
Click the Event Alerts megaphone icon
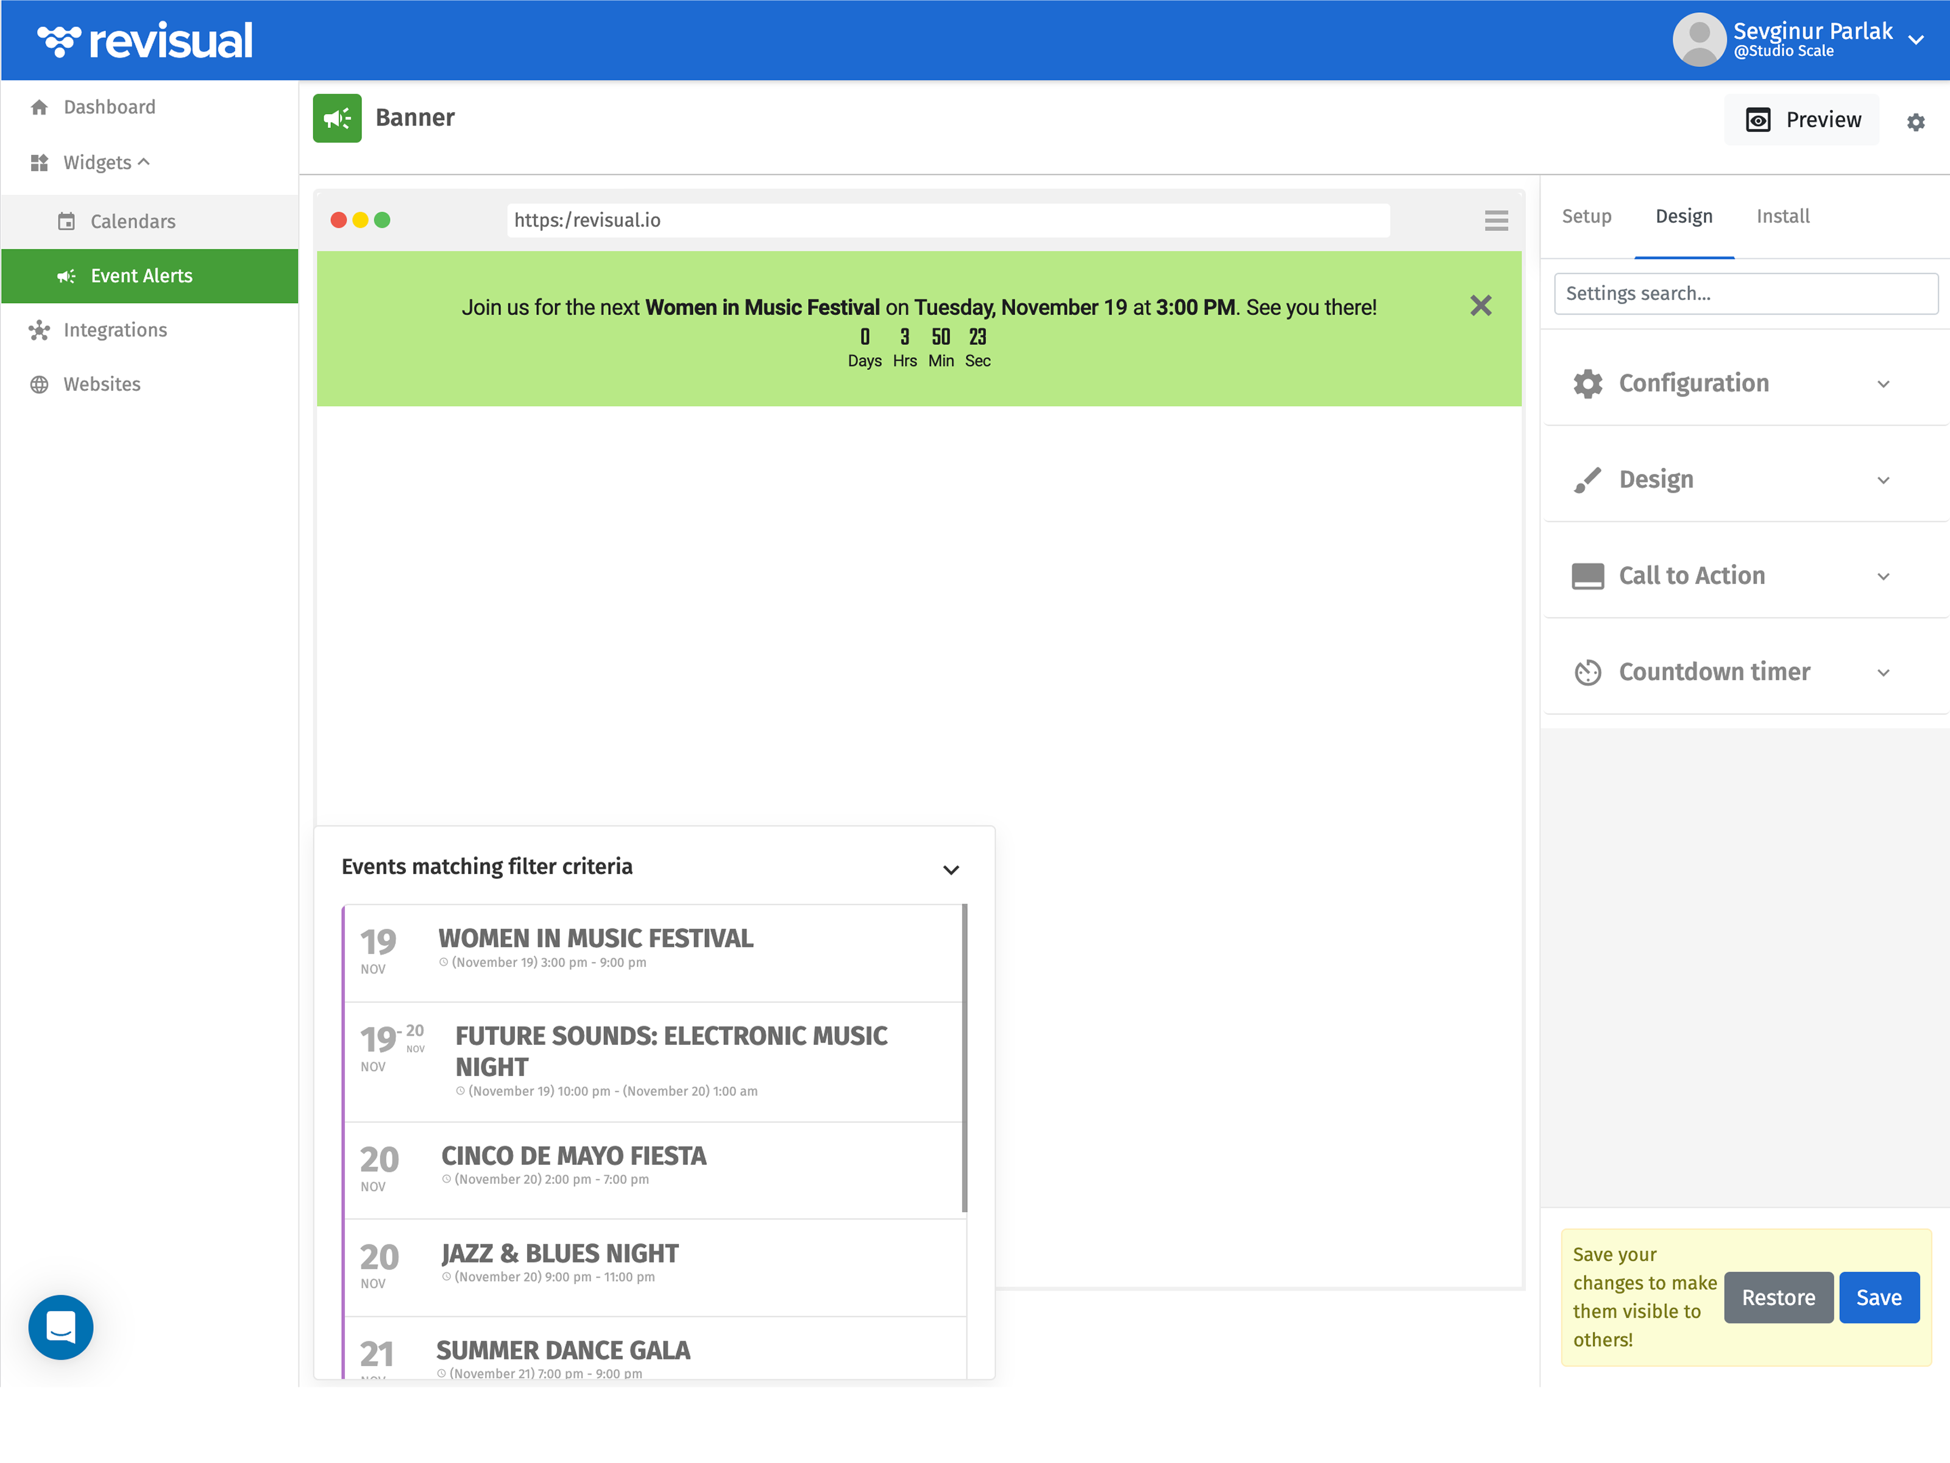[x=66, y=276]
